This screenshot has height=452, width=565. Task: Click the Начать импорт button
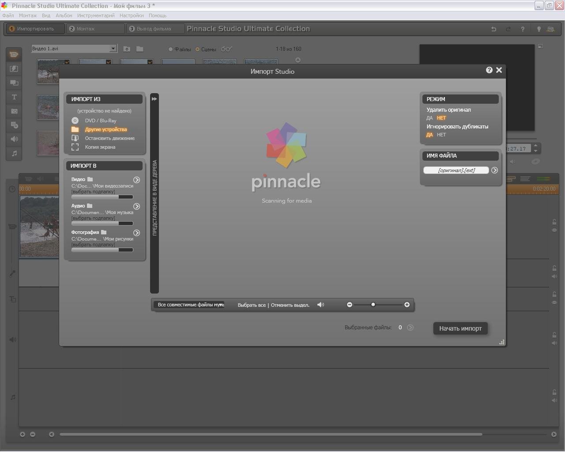(460, 328)
